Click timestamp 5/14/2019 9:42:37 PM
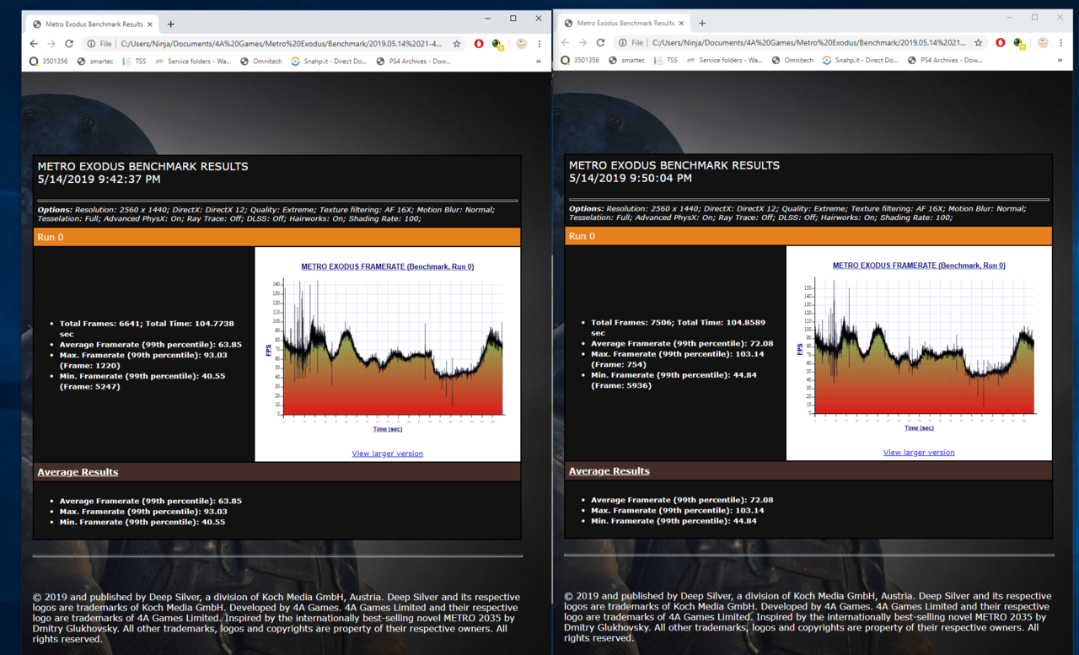This screenshot has height=655, width=1079. coord(99,179)
